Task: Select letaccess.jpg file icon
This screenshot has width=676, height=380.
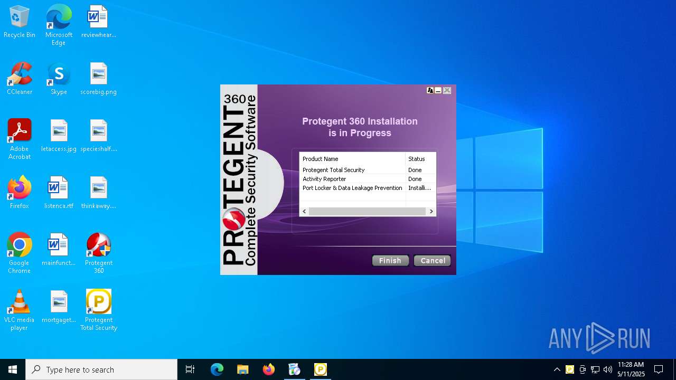Action: pos(59,136)
